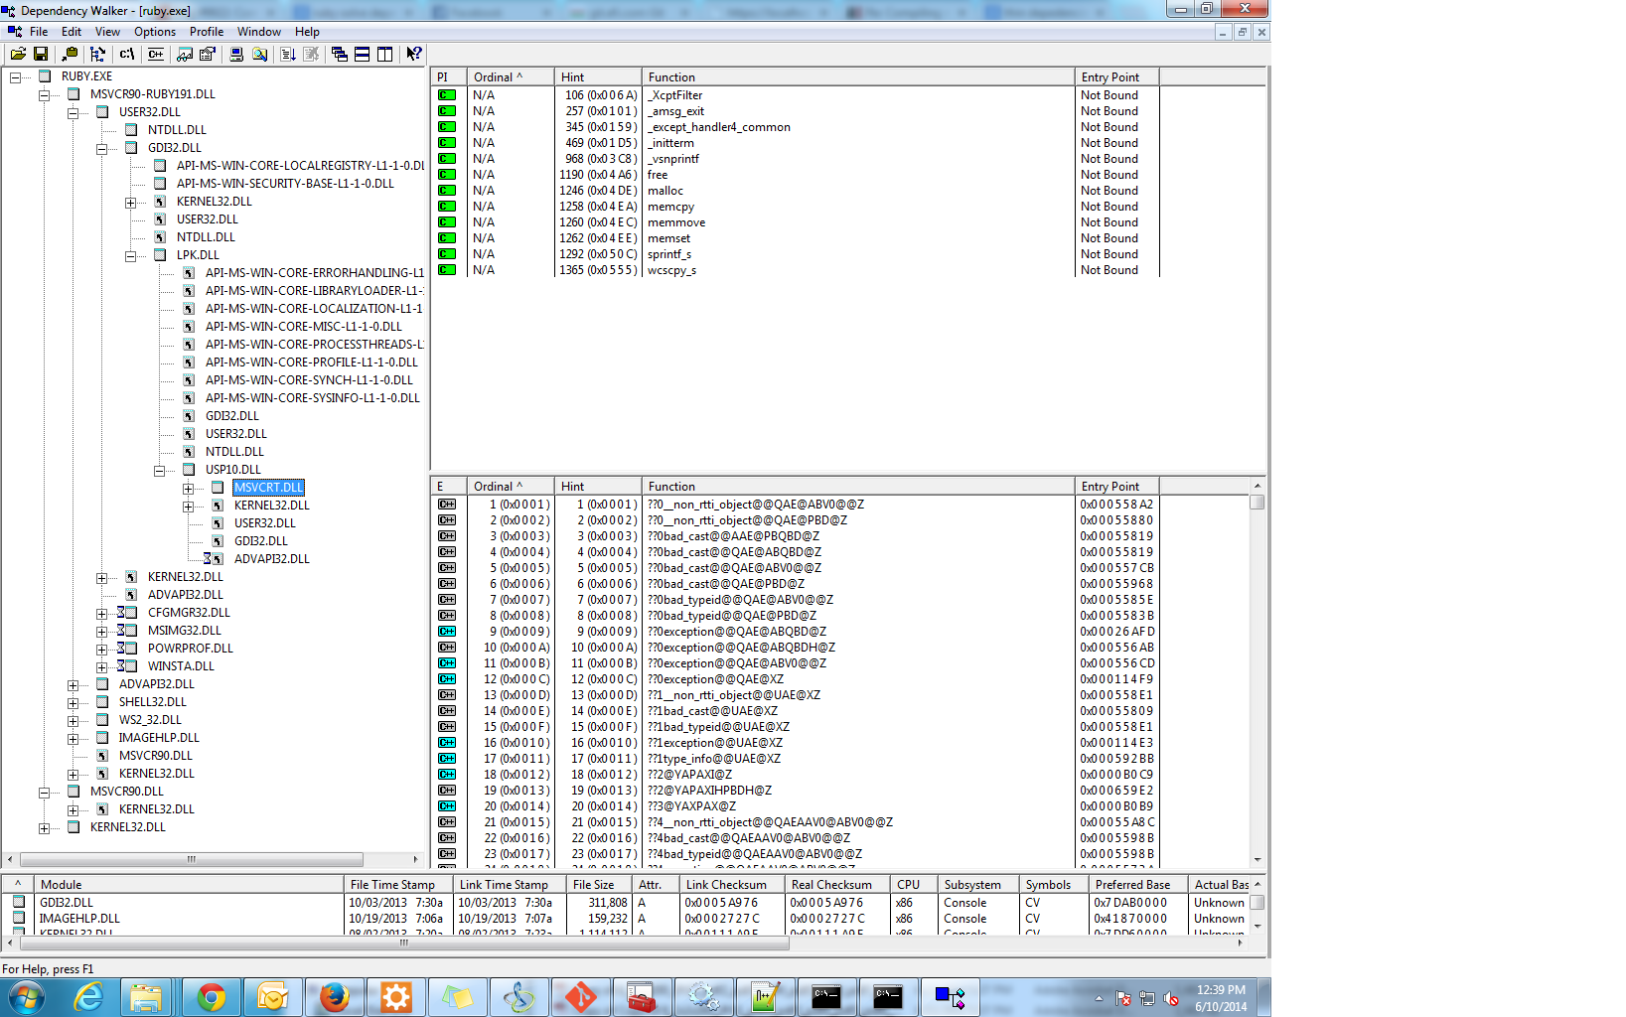1626x1017 pixels.
Task: Collapse the USP10.DLL tree node
Action: coord(159,470)
